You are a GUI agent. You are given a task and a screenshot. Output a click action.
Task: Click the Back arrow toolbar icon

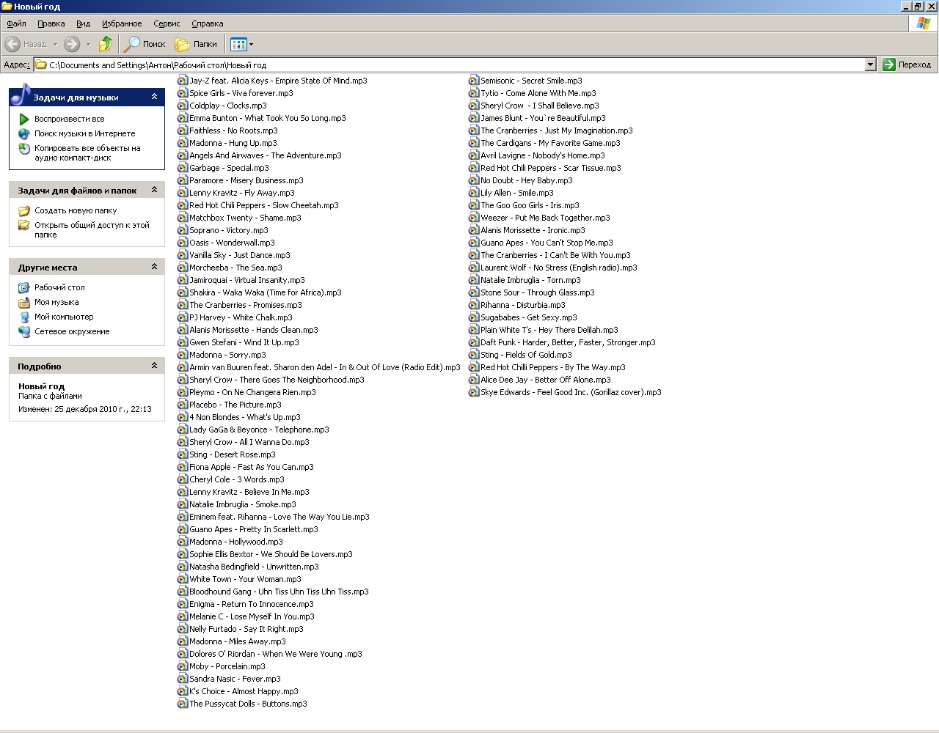12,44
